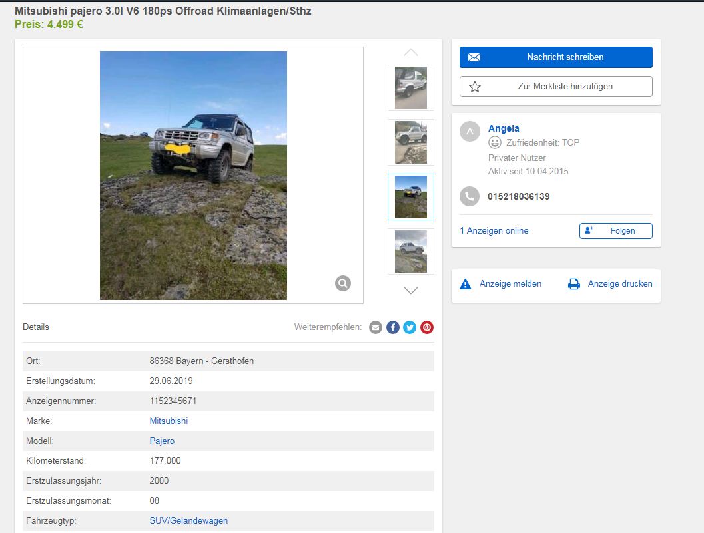The height and width of the screenshot is (533, 704).
Task: Open the SUV/Geländewagen vehicle type link
Action: [188, 521]
